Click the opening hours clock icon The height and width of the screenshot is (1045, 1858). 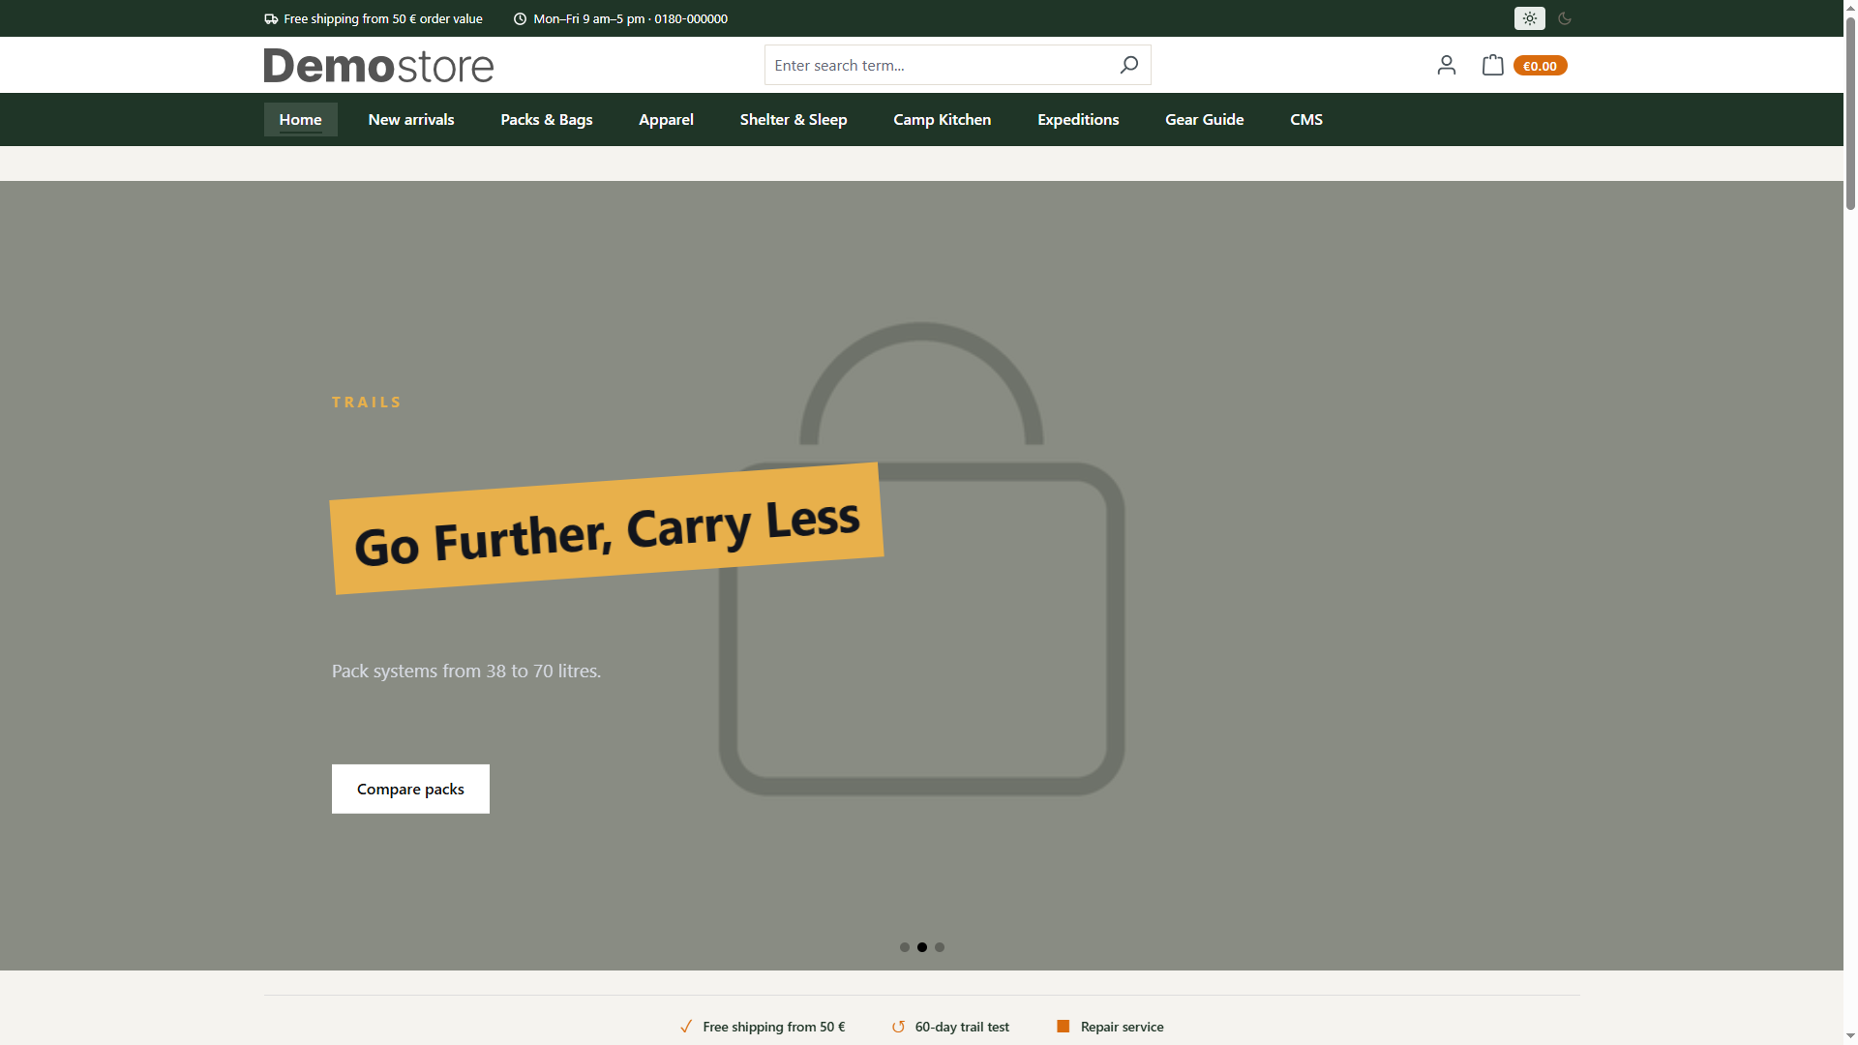(x=520, y=18)
